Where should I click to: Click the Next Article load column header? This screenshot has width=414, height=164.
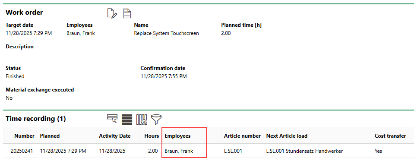[287, 136]
